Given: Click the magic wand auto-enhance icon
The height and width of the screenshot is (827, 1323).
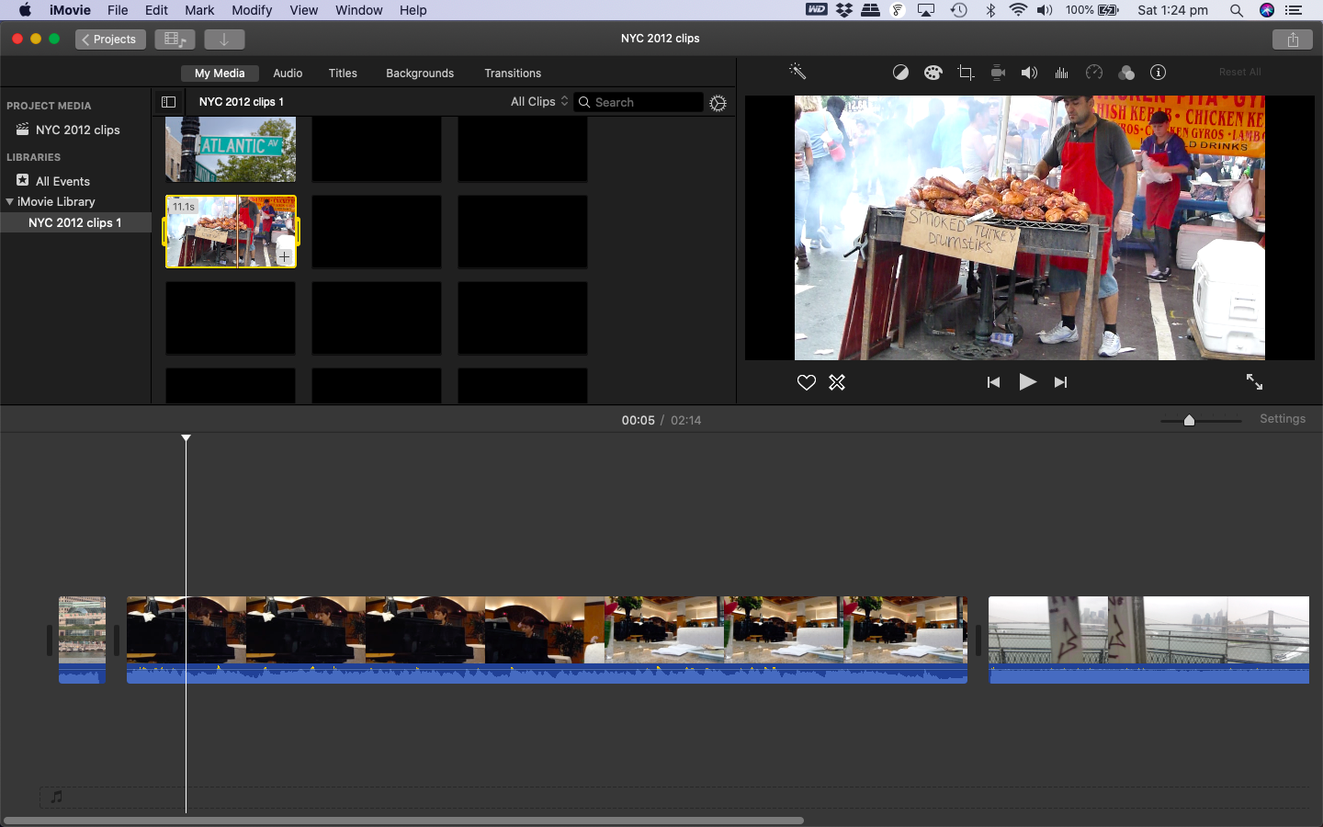Looking at the screenshot, I should (797, 72).
